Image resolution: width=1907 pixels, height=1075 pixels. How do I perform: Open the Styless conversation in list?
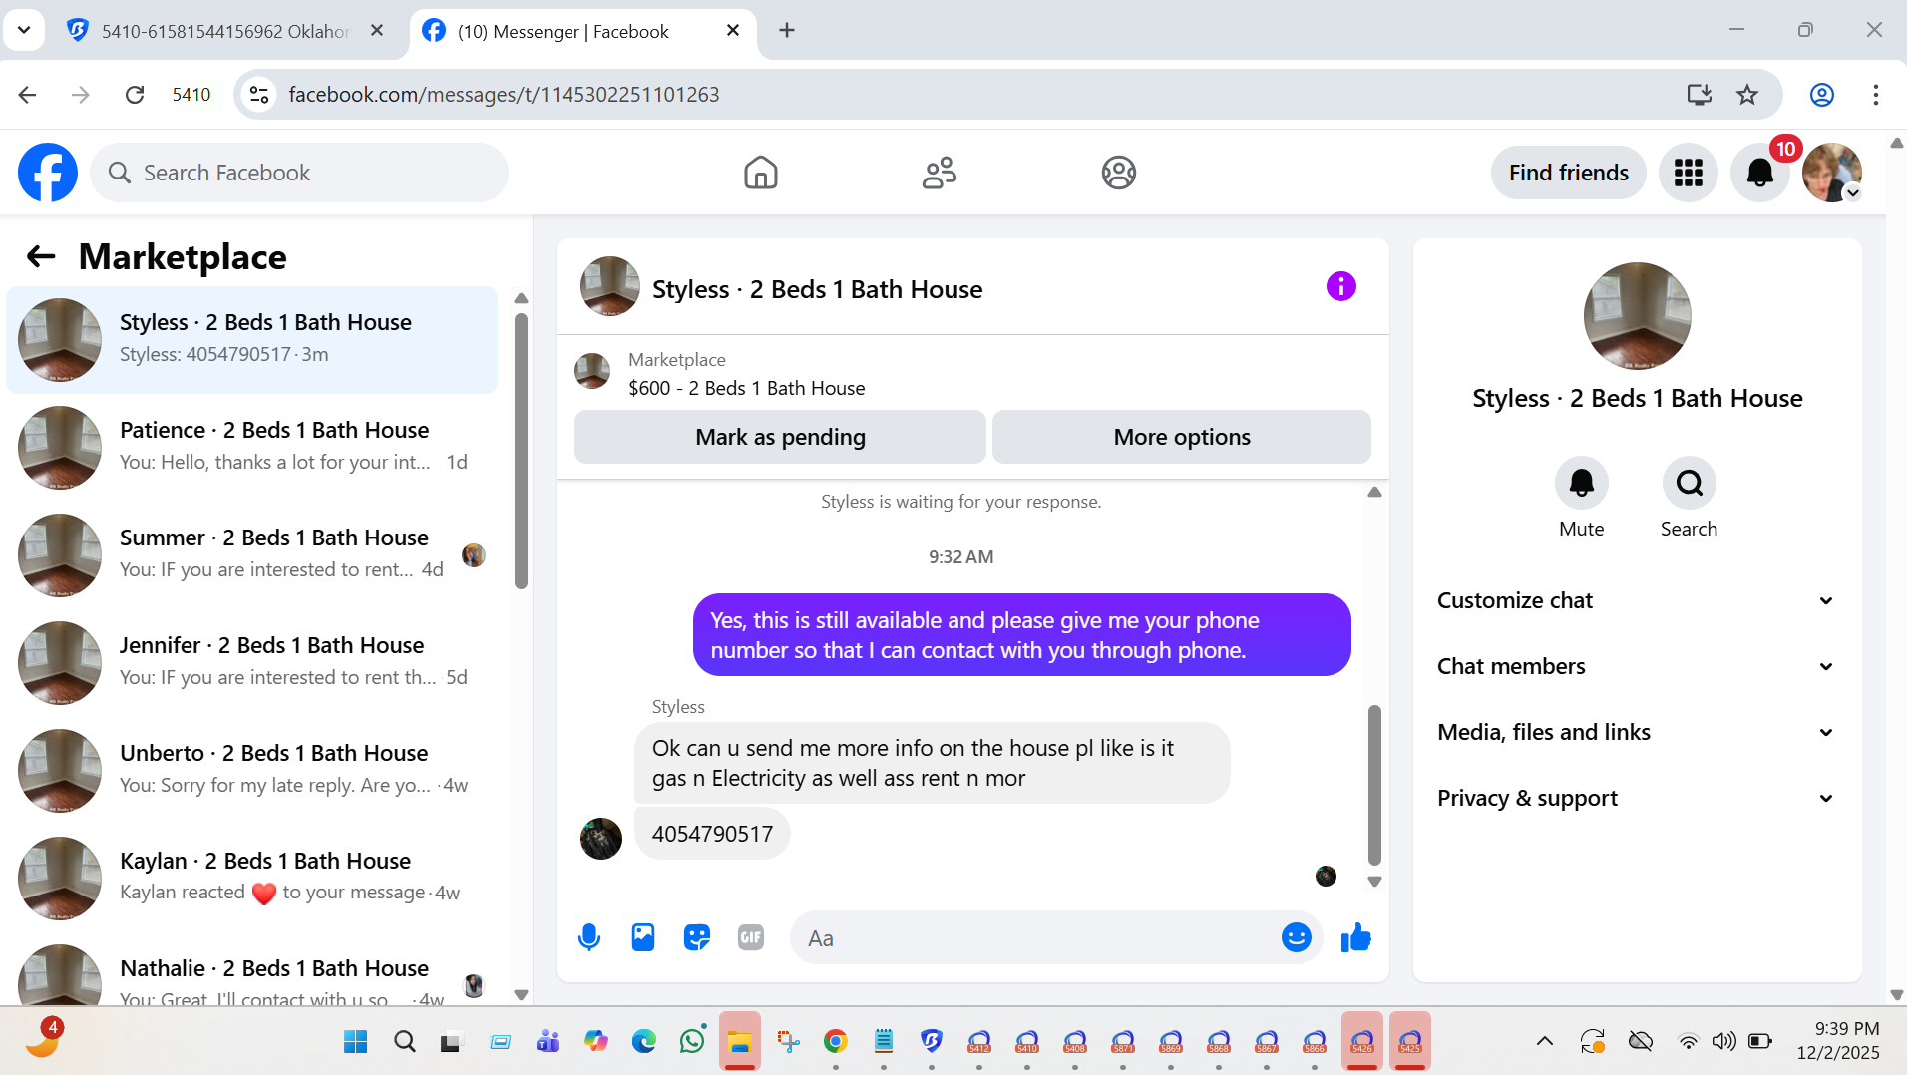click(x=252, y=340)
